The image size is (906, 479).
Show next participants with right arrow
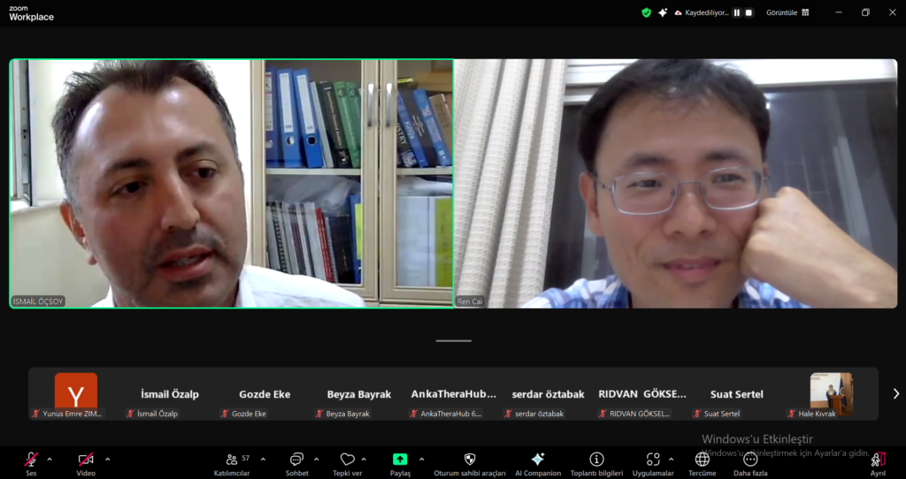coord(896,393)
